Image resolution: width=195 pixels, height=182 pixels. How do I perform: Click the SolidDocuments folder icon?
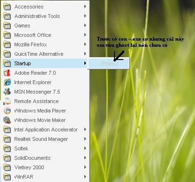coord(7,158)
